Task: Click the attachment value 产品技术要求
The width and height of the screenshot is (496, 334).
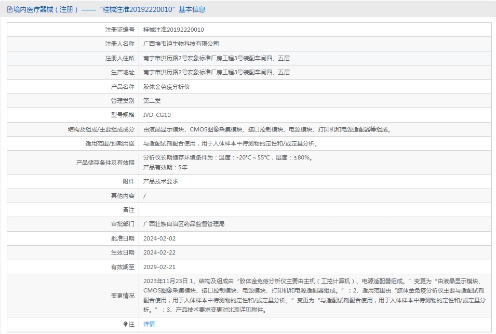Action: tap(160, 181)
